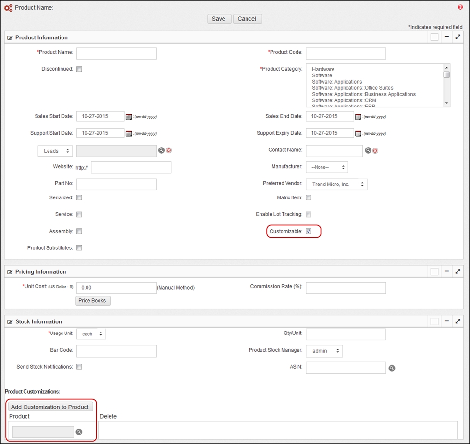Click the Commission Rate input field

[x=346, y=288]
